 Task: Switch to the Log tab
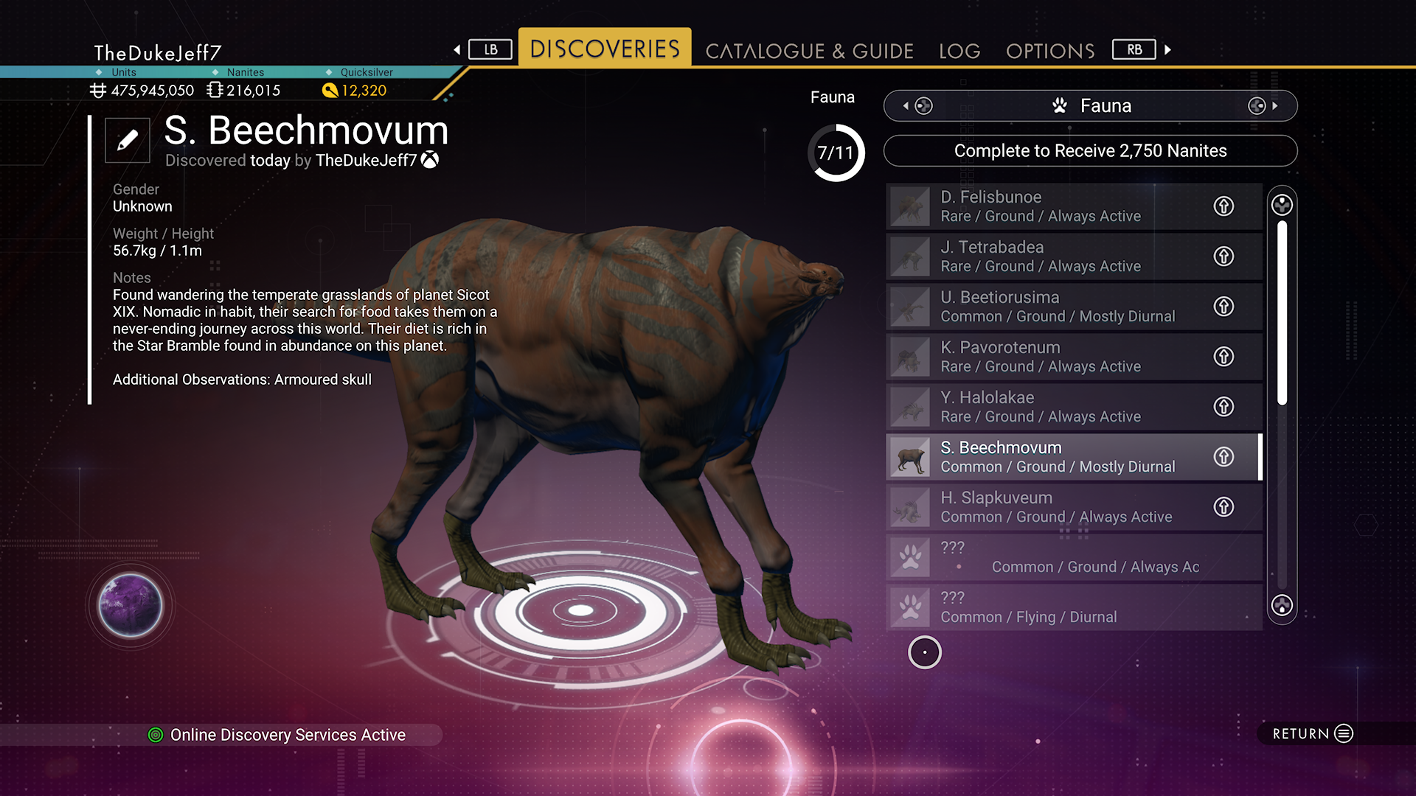tap(959, 51)
